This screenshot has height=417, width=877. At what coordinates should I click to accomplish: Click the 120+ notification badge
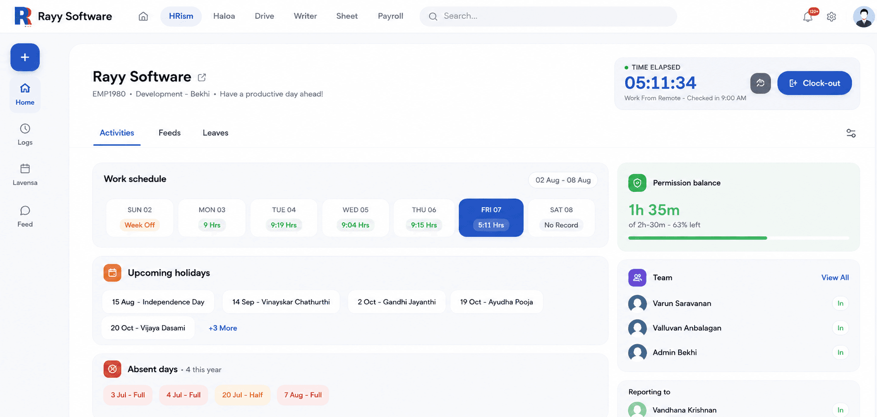[814, 12]
